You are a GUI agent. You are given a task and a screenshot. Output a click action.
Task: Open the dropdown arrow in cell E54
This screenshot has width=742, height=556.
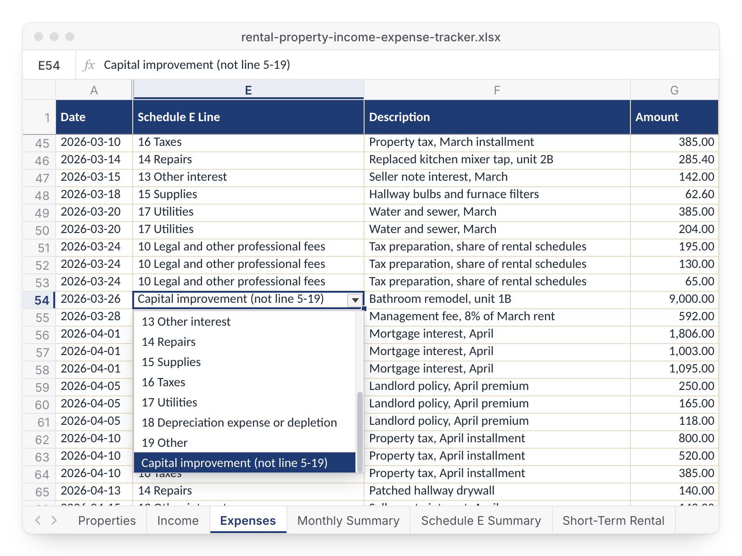click(x=355, y=300)
